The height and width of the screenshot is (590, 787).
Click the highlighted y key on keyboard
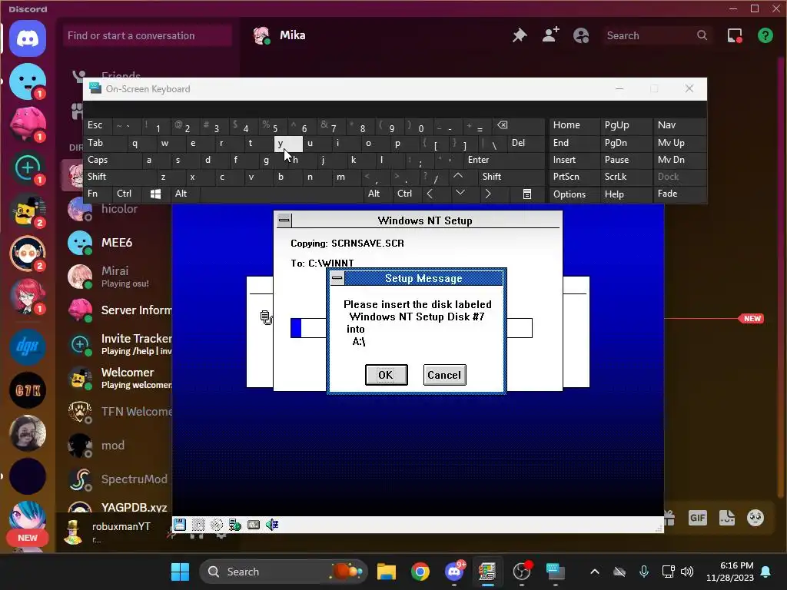[x=288, y=144]
